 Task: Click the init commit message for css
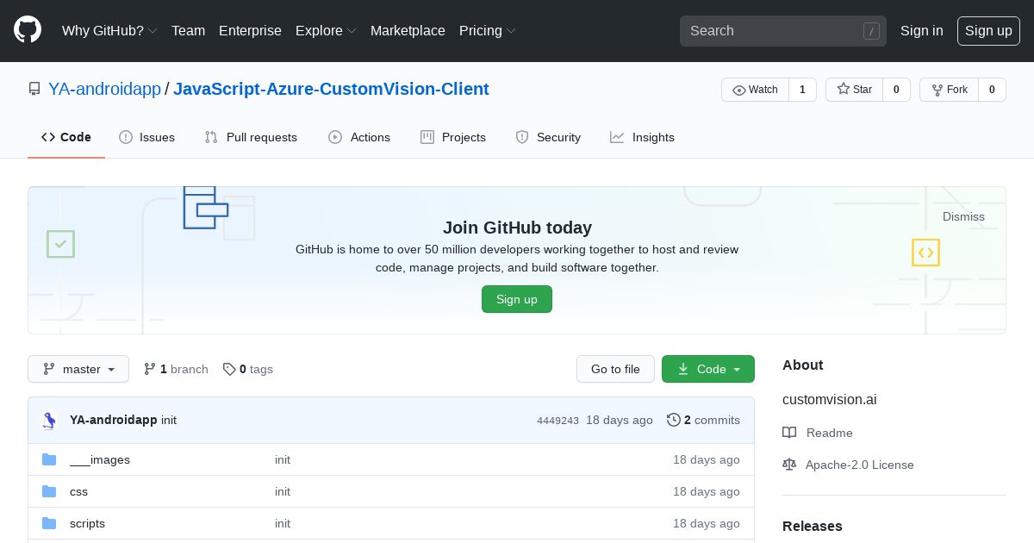tap(283, 491)
